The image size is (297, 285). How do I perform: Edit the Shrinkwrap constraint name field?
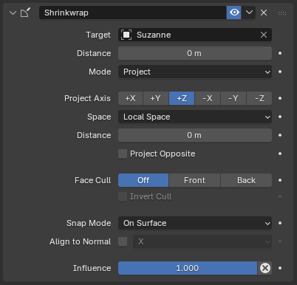[133, 13]
